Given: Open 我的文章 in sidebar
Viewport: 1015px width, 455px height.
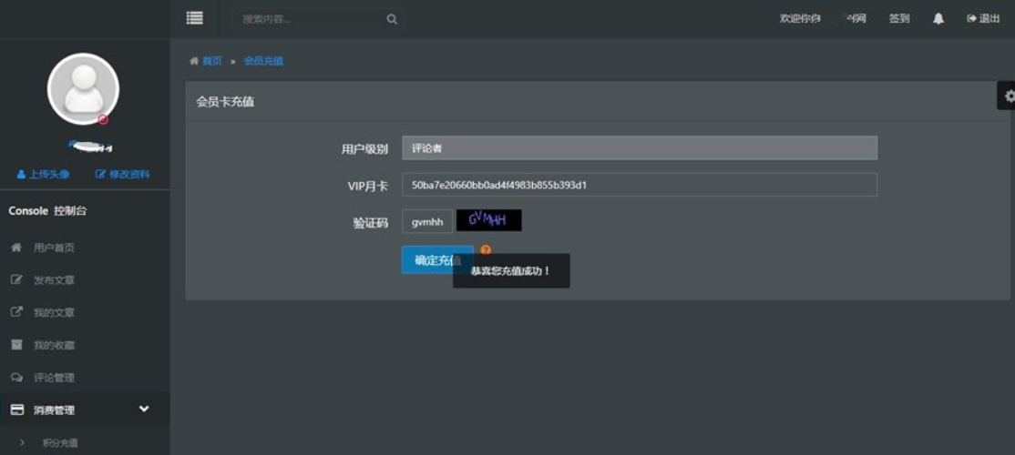Looking at the screenshot, I should [54, 313].
